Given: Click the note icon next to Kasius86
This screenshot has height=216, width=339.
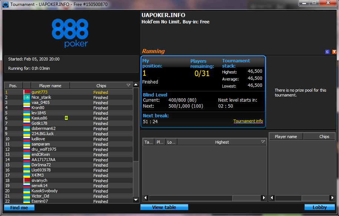Looking at the screenshot, I should pyautogui.click(x=66, y=118).
